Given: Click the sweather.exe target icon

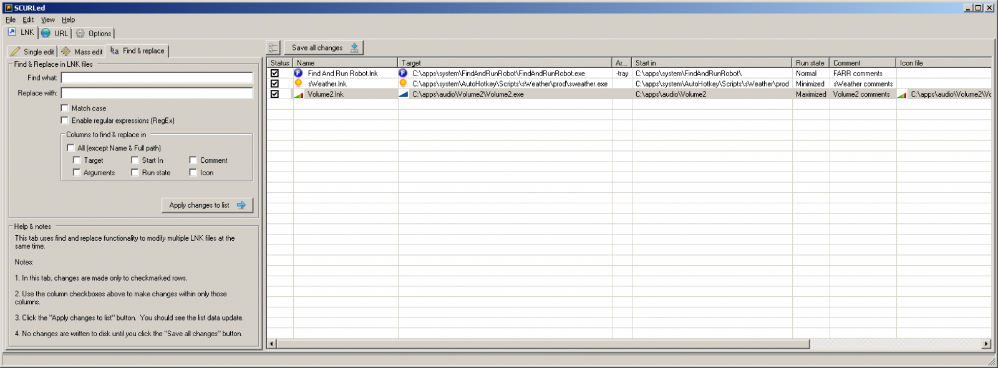Looking at the screenshot, I should [403, 83].
